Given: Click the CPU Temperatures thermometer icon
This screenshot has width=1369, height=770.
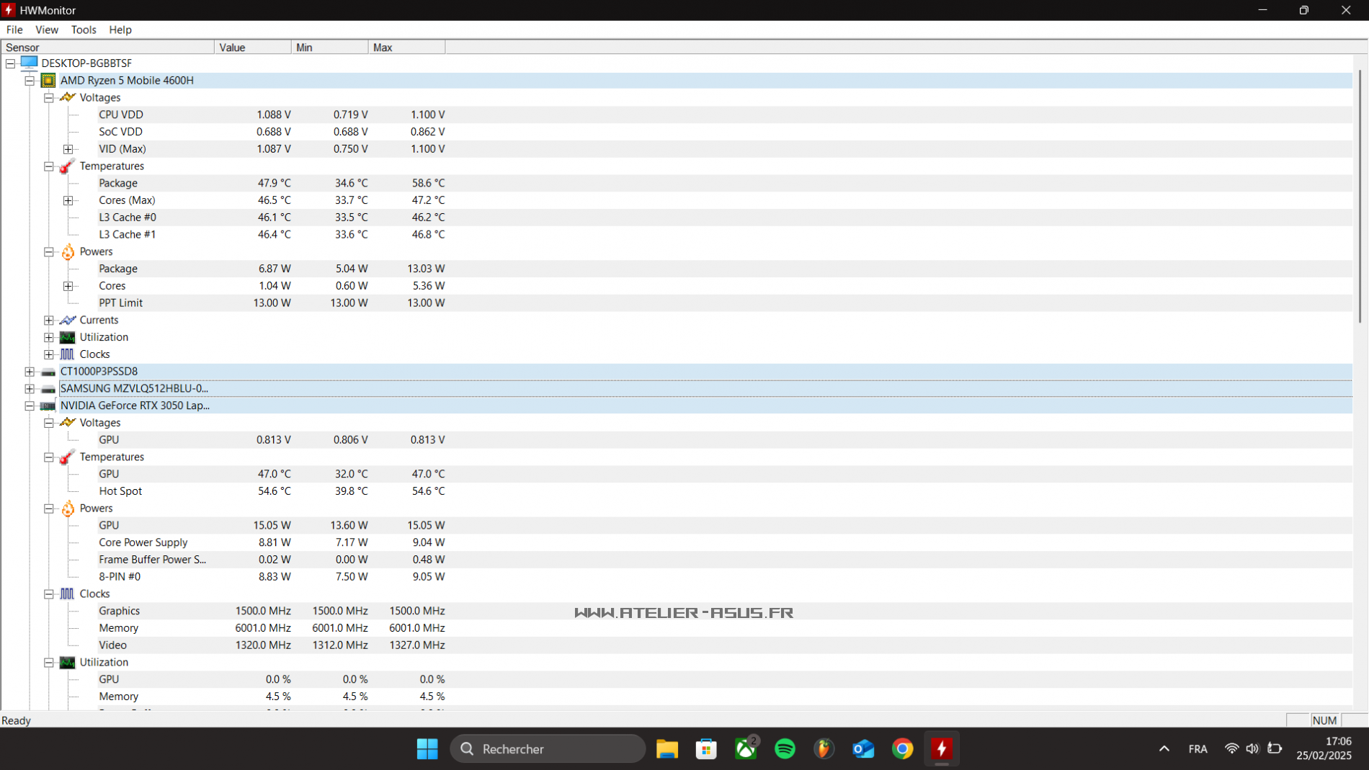Looking at the screenshot, I should click(68, 166).
